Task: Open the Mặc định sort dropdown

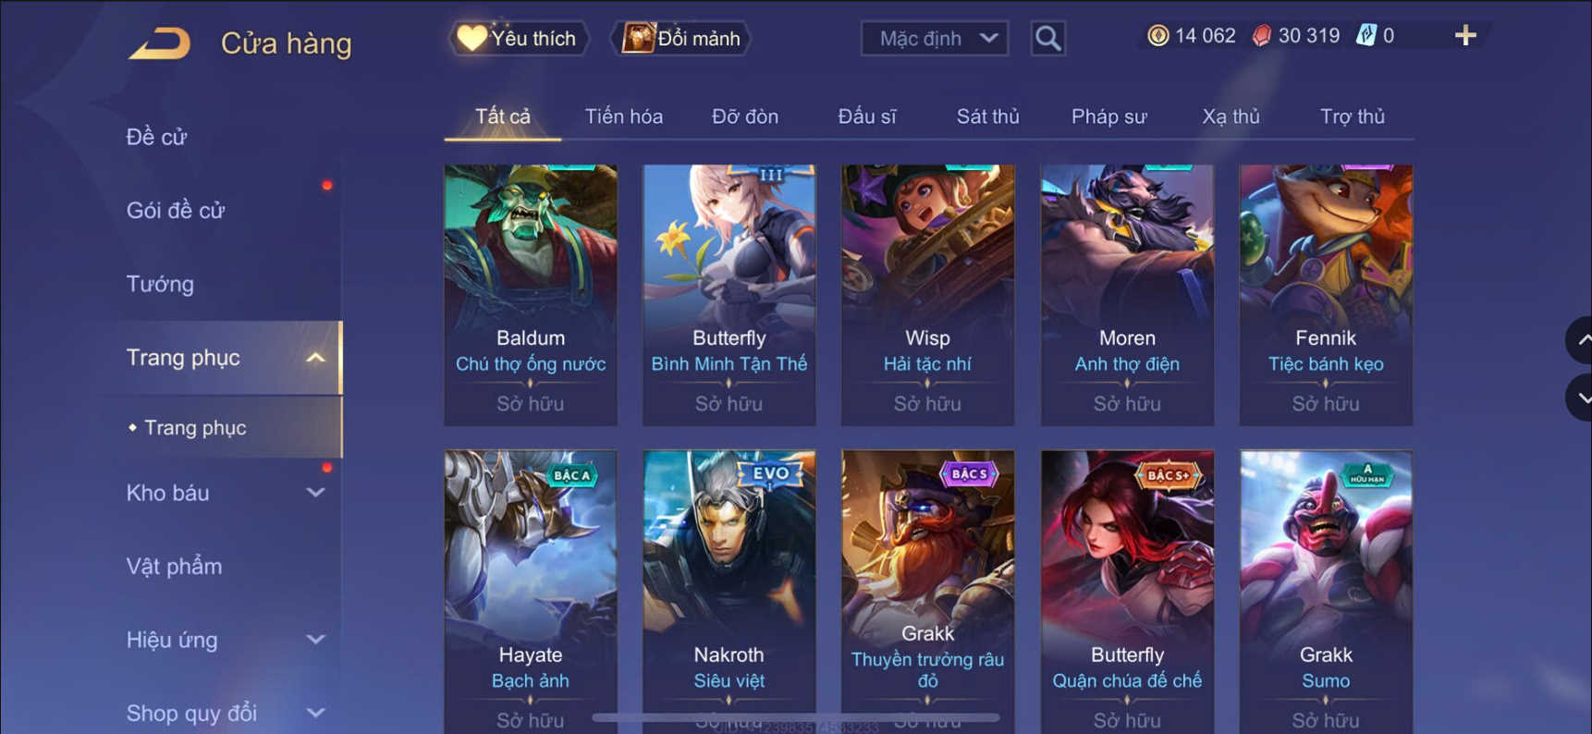Action: pyautogui.click(x=935, y=38)
